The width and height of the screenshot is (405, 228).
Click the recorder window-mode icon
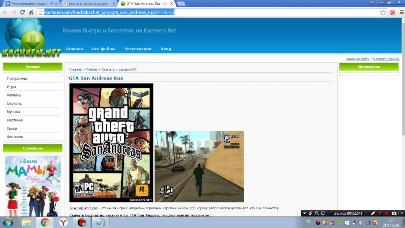tap(311, 213)
